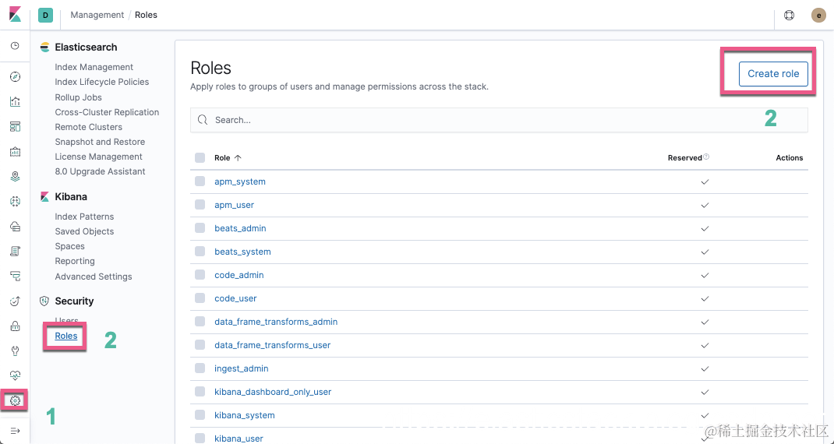834x444 pixels.
Task: Check the kibana_dashboard_only_user row checkbox
Action: [200, 392]
